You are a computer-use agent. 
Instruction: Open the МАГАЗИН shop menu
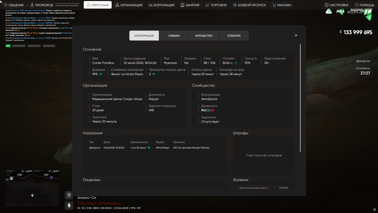pyautogui.click(x=282, y=5)
